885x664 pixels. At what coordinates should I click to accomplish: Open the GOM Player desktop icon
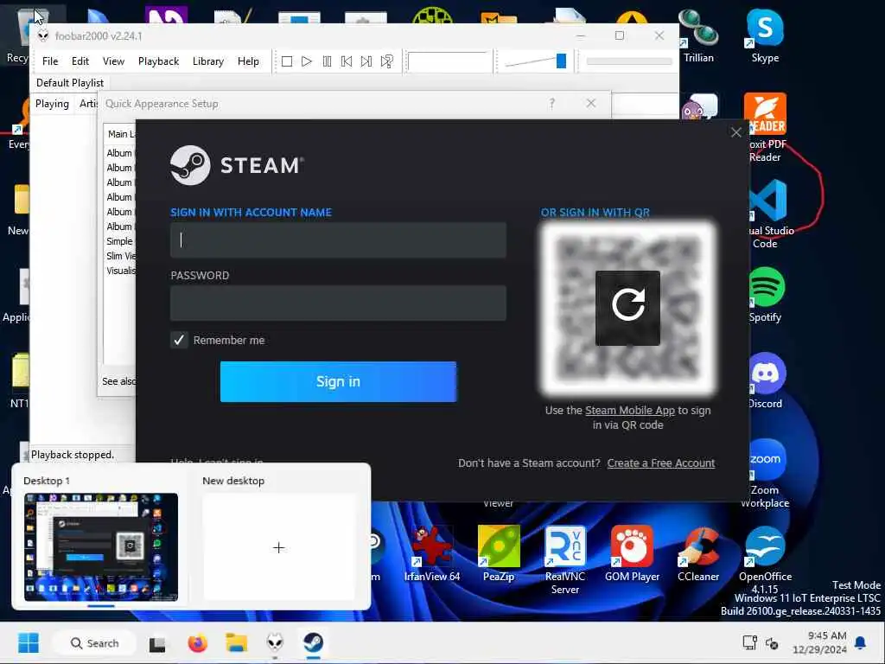[632, 554]
